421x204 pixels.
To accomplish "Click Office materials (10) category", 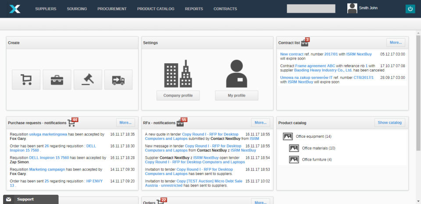I will [x=319, y=148].
